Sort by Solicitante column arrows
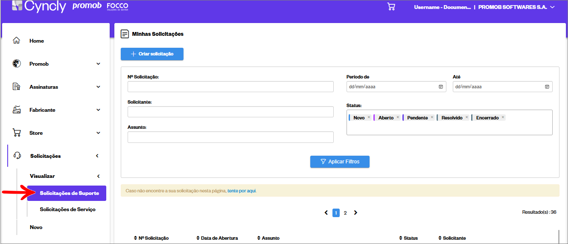Viewport: 568px width, 244px height. click(440, 238)
